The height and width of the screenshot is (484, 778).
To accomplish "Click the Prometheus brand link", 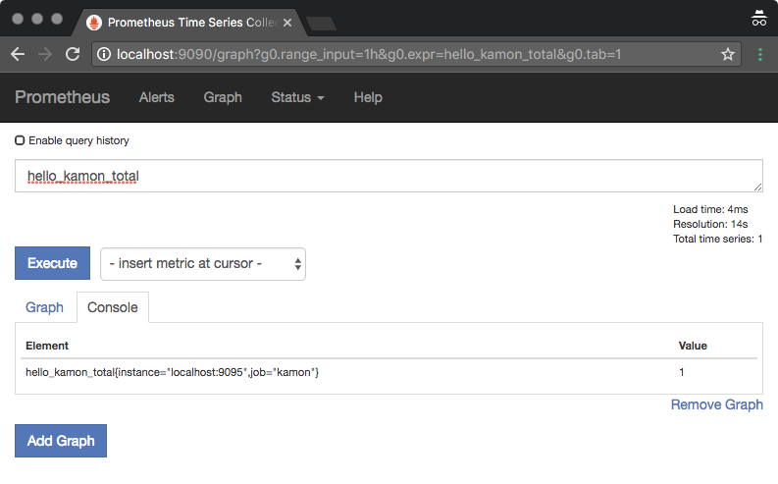I will tap(63, 97).
